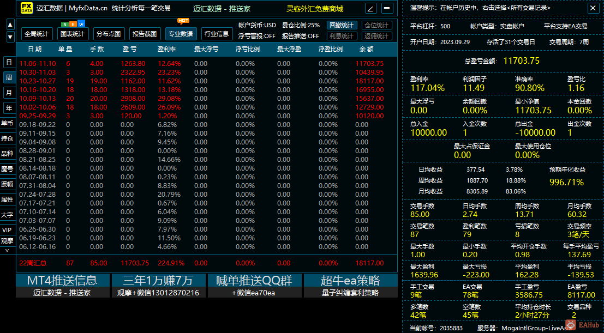
Task: Select the 10.09-10.13 week row
Action: tap(207, 99)
